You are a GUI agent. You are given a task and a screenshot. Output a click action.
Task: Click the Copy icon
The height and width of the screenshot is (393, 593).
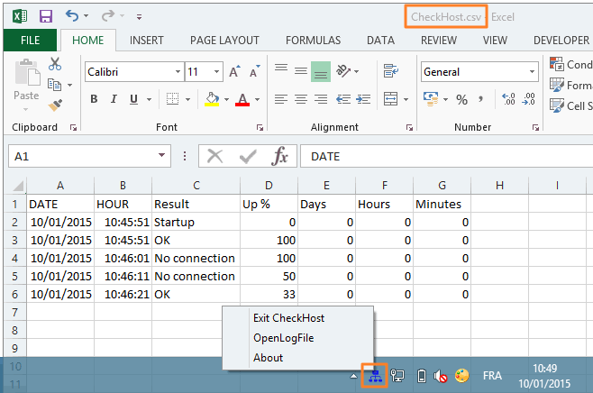click(x=54, y=85)
